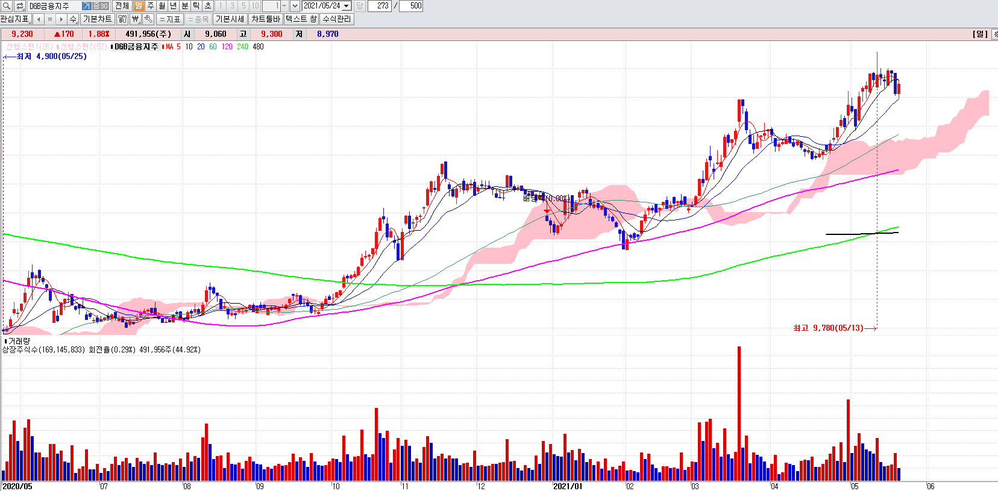
Task: Click the MA 60 green legend label
Action: click(213, 46)
